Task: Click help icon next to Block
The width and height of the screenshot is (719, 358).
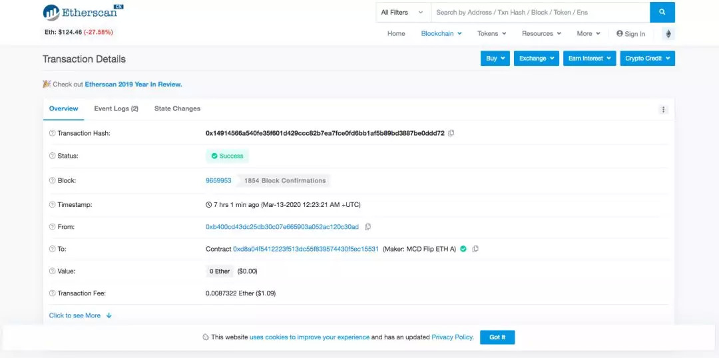Action: pyautogui.click(x=53, y=180)
